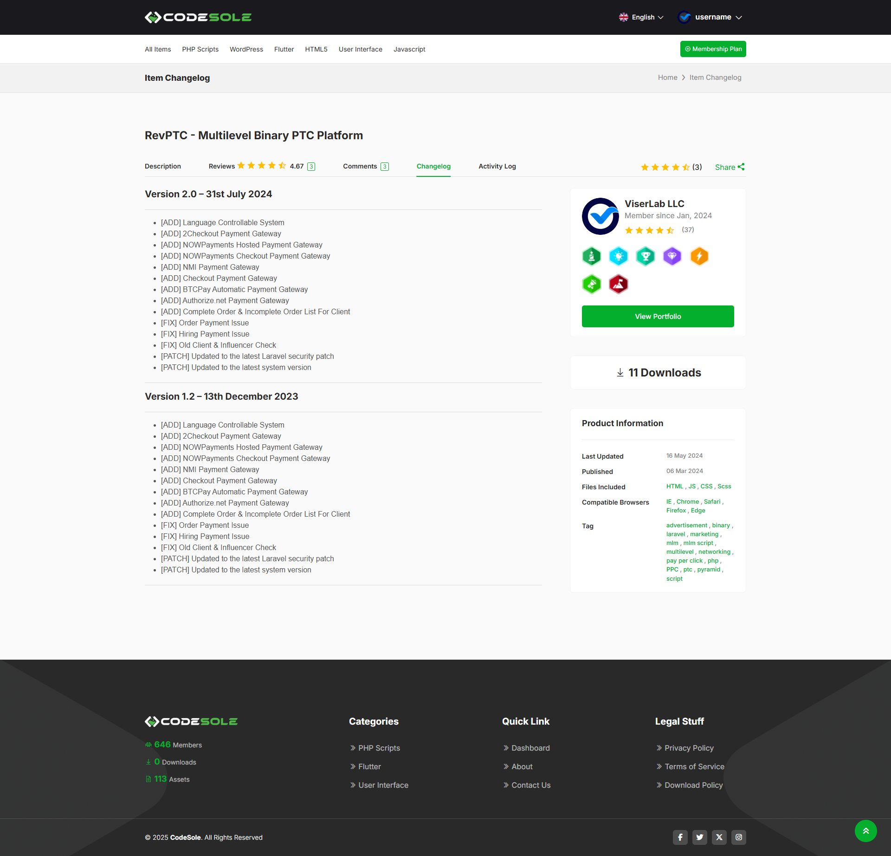Click the Membership Plan button
Viewport: 891px width, 856px height.
tap(713, 49)
